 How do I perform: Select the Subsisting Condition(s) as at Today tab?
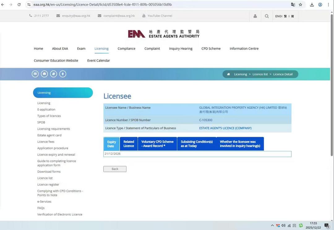[197, 144]
